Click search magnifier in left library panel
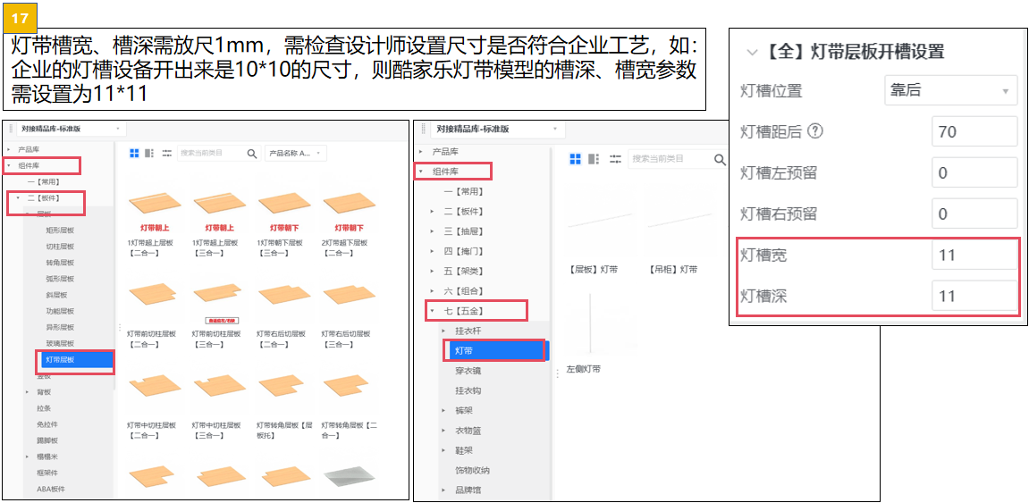Viewport: 1029px width, 503px height. coord(253,154)
